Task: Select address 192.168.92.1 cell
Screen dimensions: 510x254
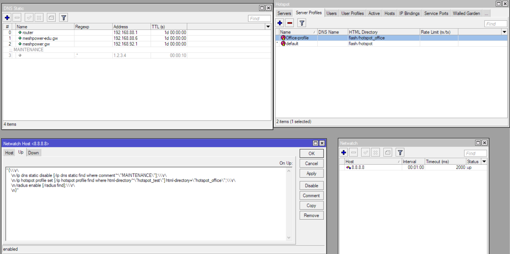Action: pyautogui.click(x=131, y=44)
